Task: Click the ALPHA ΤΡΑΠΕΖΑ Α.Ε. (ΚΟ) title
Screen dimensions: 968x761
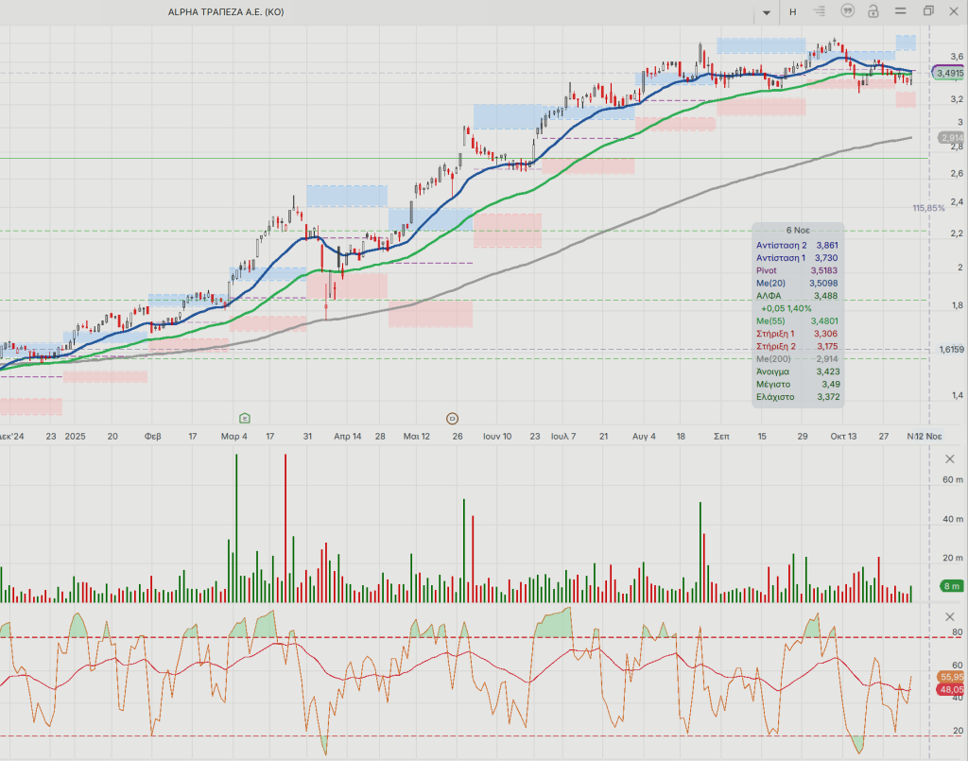Action: coord(225,12)
